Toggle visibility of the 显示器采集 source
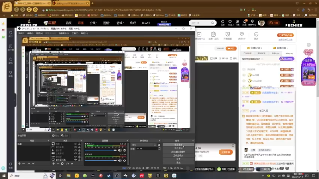The height and width of the screenshot is (179, 319). pos(75,160)
